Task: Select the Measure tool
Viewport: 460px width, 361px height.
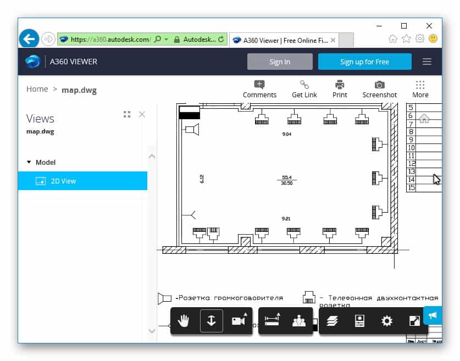Action: 271,321
